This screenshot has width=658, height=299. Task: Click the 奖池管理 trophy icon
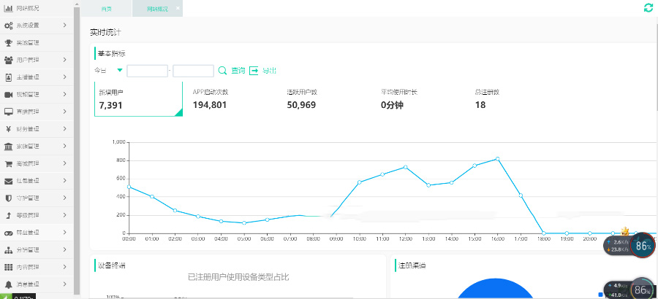(8, 43)
